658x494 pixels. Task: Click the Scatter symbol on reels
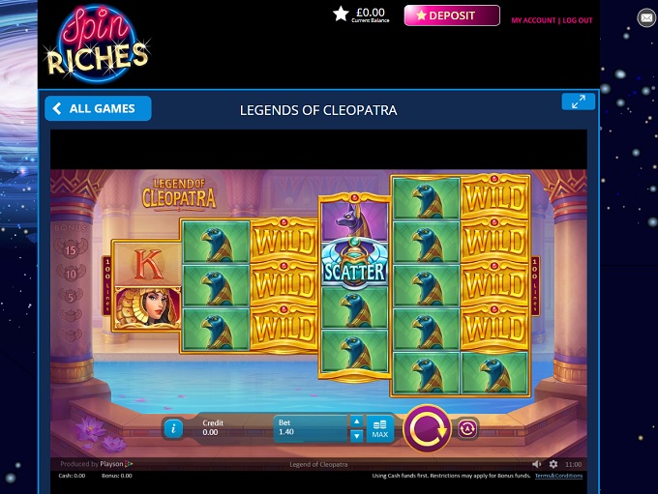354,264
